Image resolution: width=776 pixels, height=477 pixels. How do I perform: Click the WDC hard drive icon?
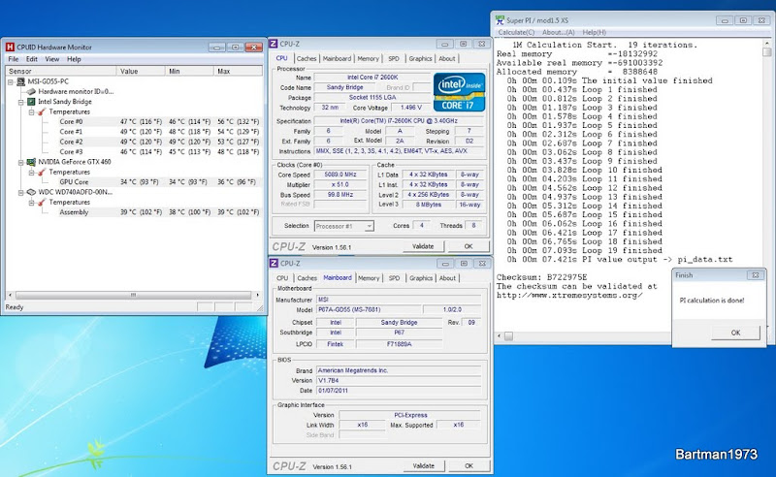coord(30,192)
